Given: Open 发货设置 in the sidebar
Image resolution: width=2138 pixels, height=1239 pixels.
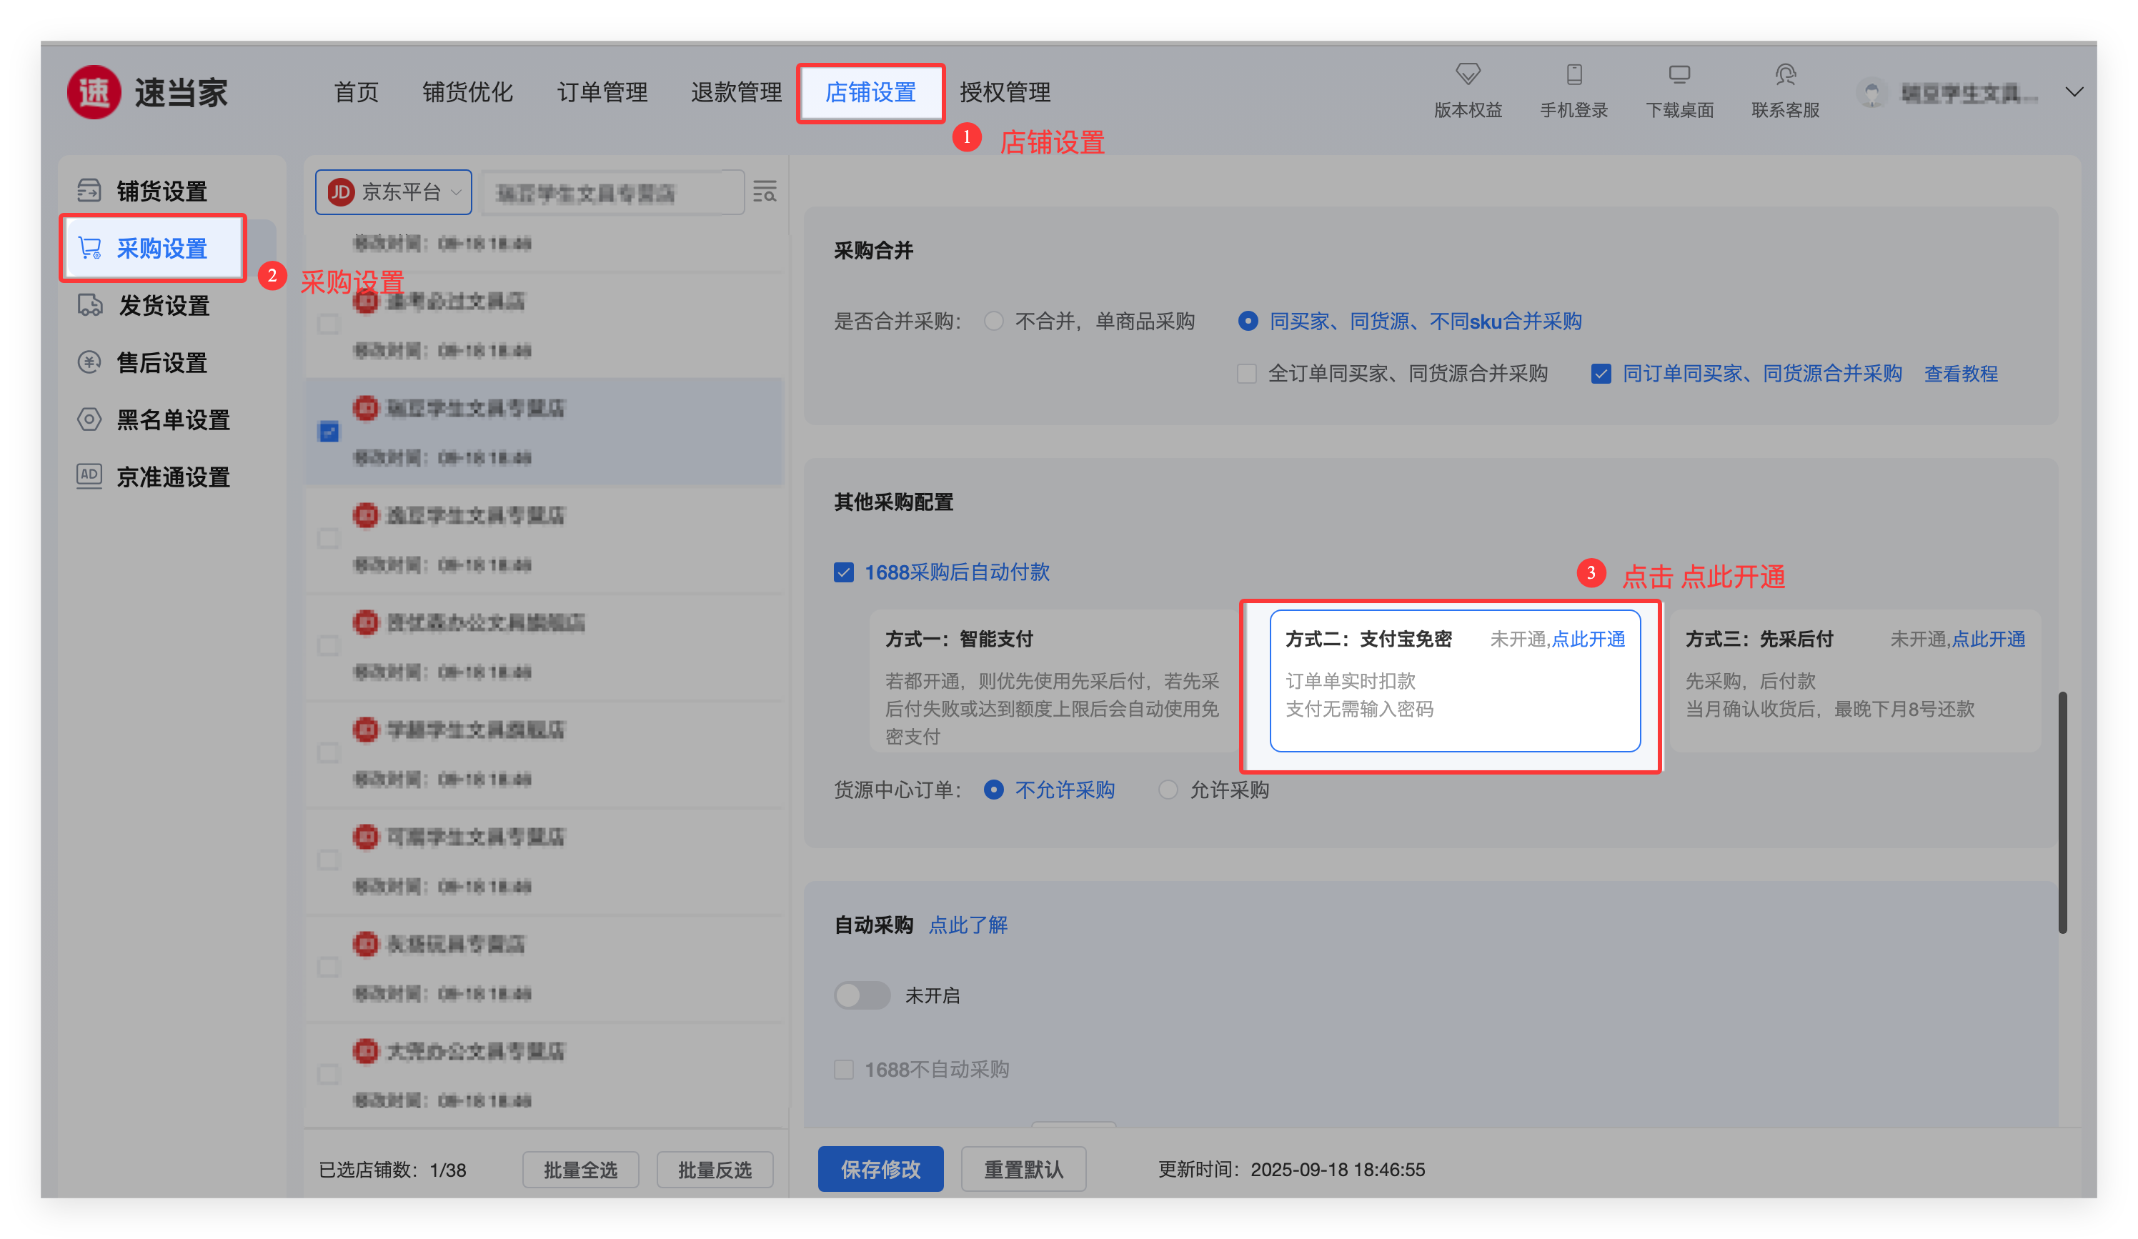Looking at the screenshot, I should click(x=163, y=306).
